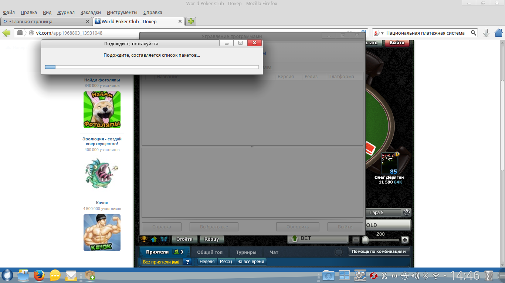Click the package installer taskbar icon
This screenshot has width=505, height=283.
[89, 275]
